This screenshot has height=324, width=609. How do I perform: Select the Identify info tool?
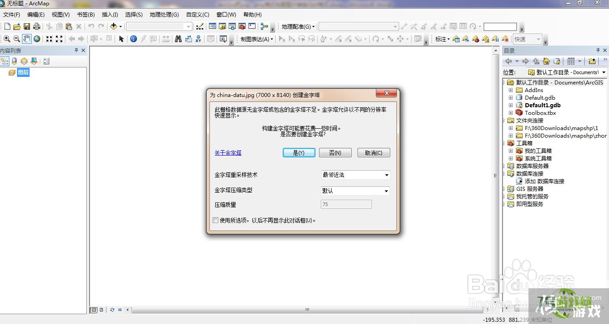click(133, 39)
